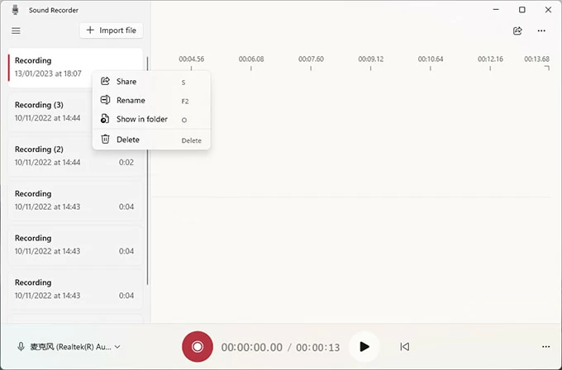Screen dimensions: 562x370
Task: Click the Sound Recorder microphone app icon
Action: tap(16, 10)
